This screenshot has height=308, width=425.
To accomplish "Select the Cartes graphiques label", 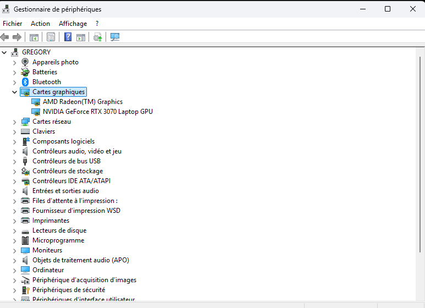I will point(58,92).
